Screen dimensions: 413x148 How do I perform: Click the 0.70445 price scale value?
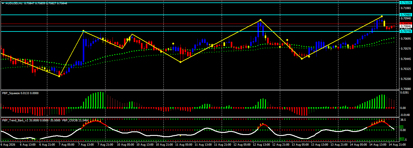point(406,59)
